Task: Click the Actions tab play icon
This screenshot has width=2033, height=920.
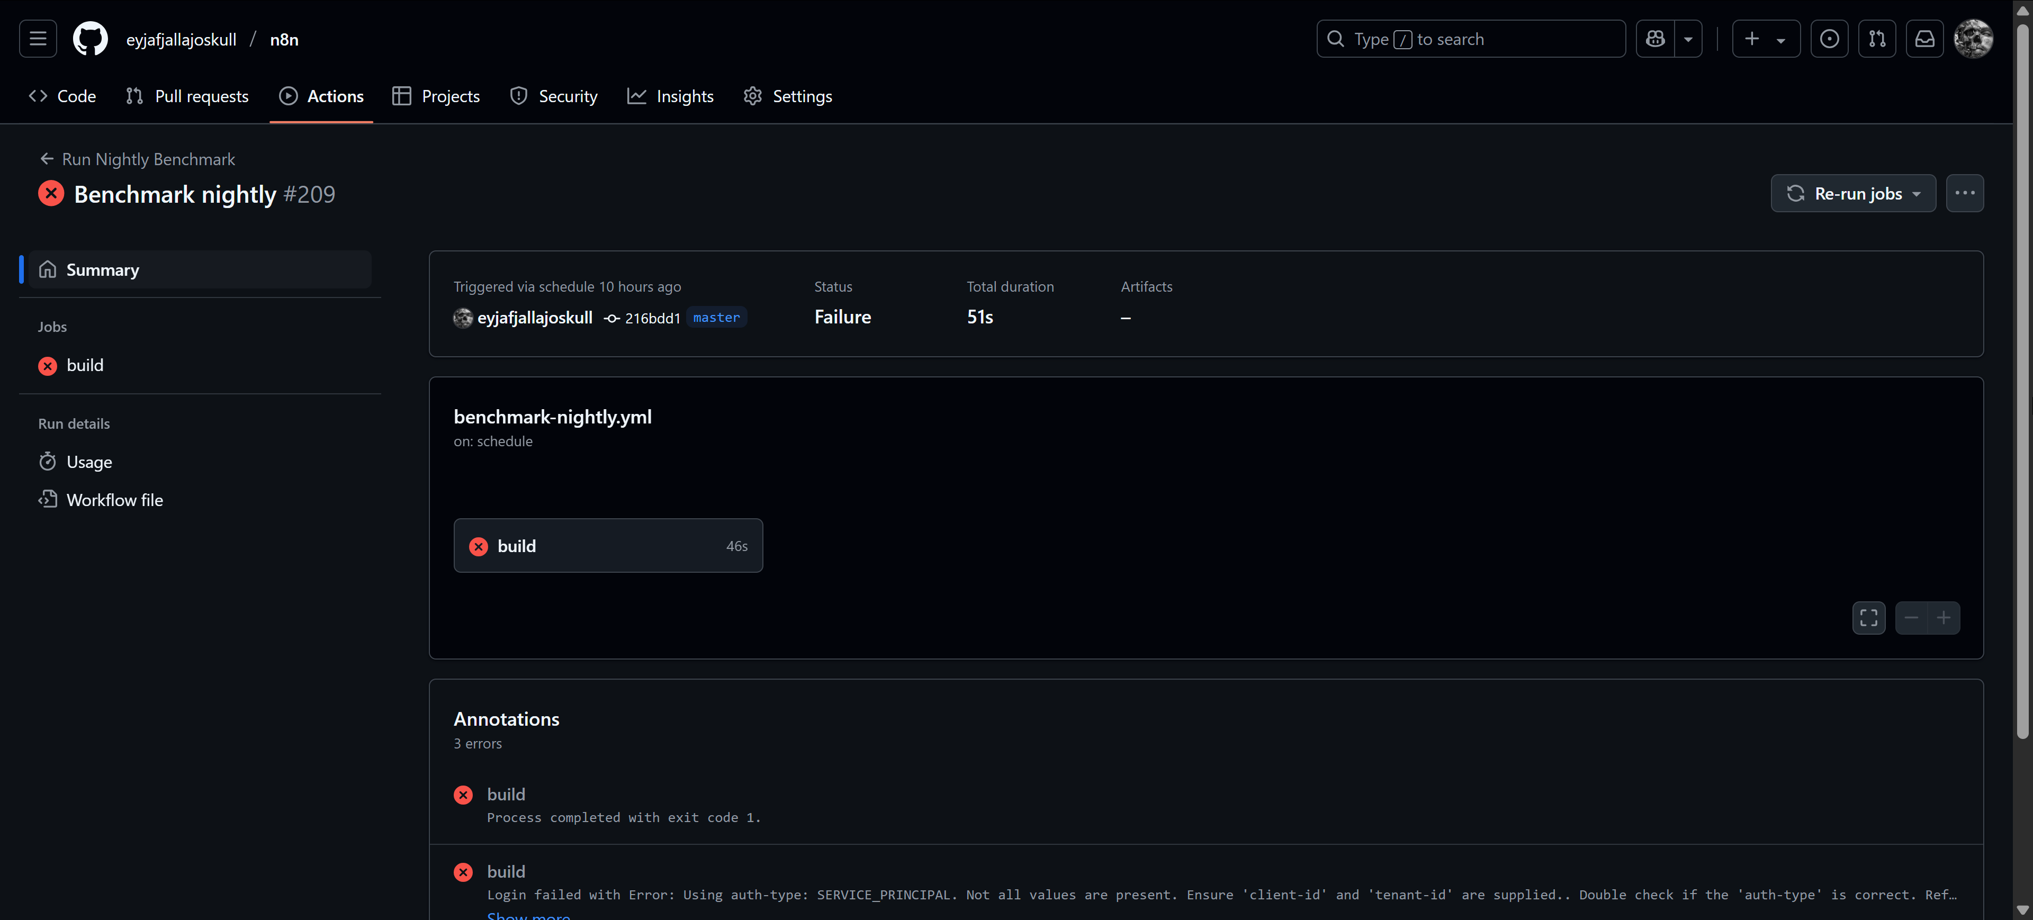Action: [288, 96]
